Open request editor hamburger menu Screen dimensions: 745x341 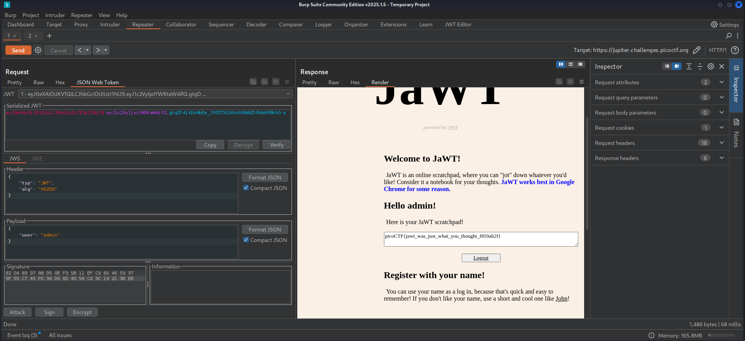point(287,82)
